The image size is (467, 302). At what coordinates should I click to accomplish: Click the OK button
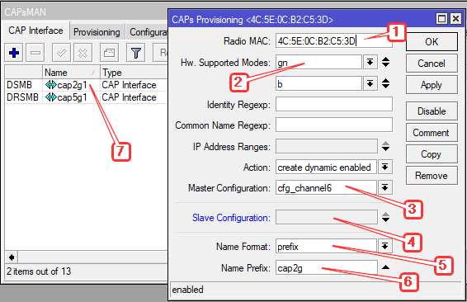432,42
